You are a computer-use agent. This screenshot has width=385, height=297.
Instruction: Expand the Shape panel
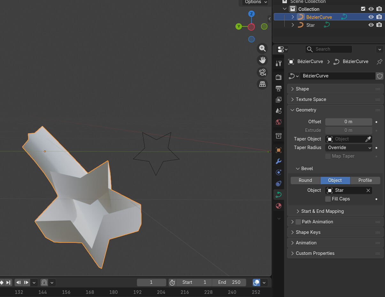(x=302, y=89)
